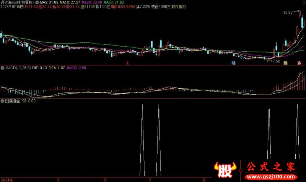306x182 pixels.
Task: Click the 通达海(日线,前复权) chart title
Action: 17,3
